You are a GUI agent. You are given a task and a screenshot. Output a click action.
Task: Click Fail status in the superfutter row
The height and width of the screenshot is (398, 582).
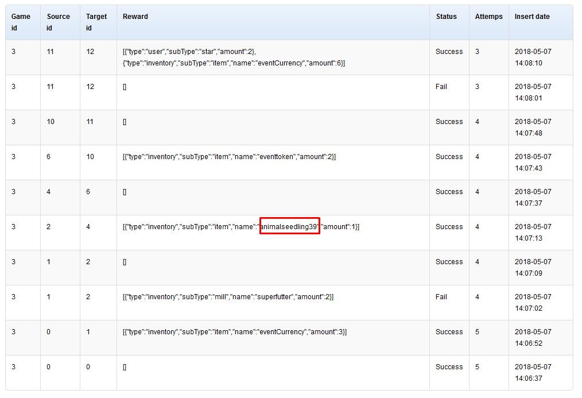(441, 297)
